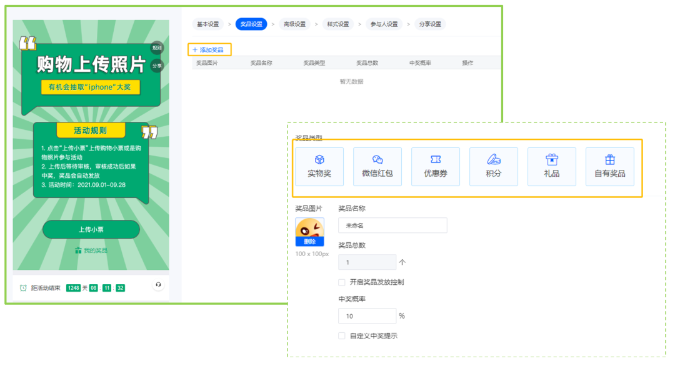Select the 实物奖 prize type
This screenshot has width=675, height=366.
[319, 166]
